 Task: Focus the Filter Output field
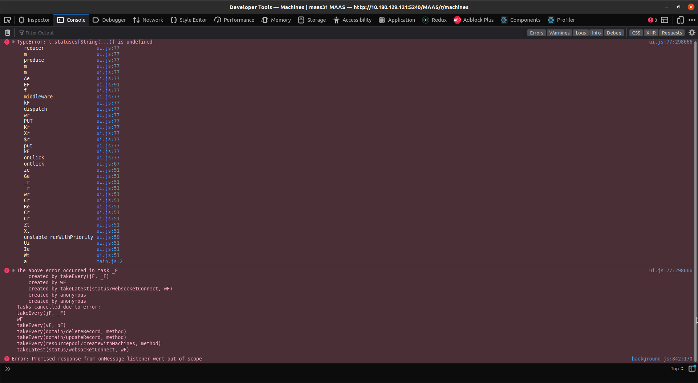[58, 32]
